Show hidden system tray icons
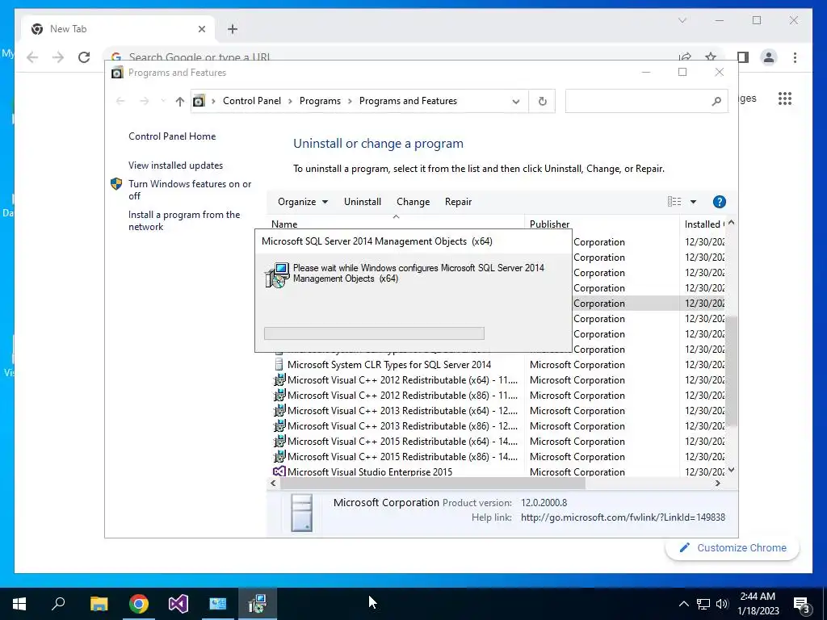 pos(683,604)
